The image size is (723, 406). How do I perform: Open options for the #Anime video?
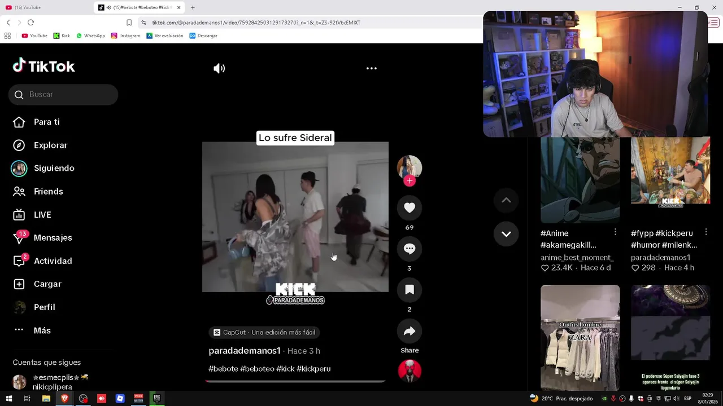click(x=615, y=232)
